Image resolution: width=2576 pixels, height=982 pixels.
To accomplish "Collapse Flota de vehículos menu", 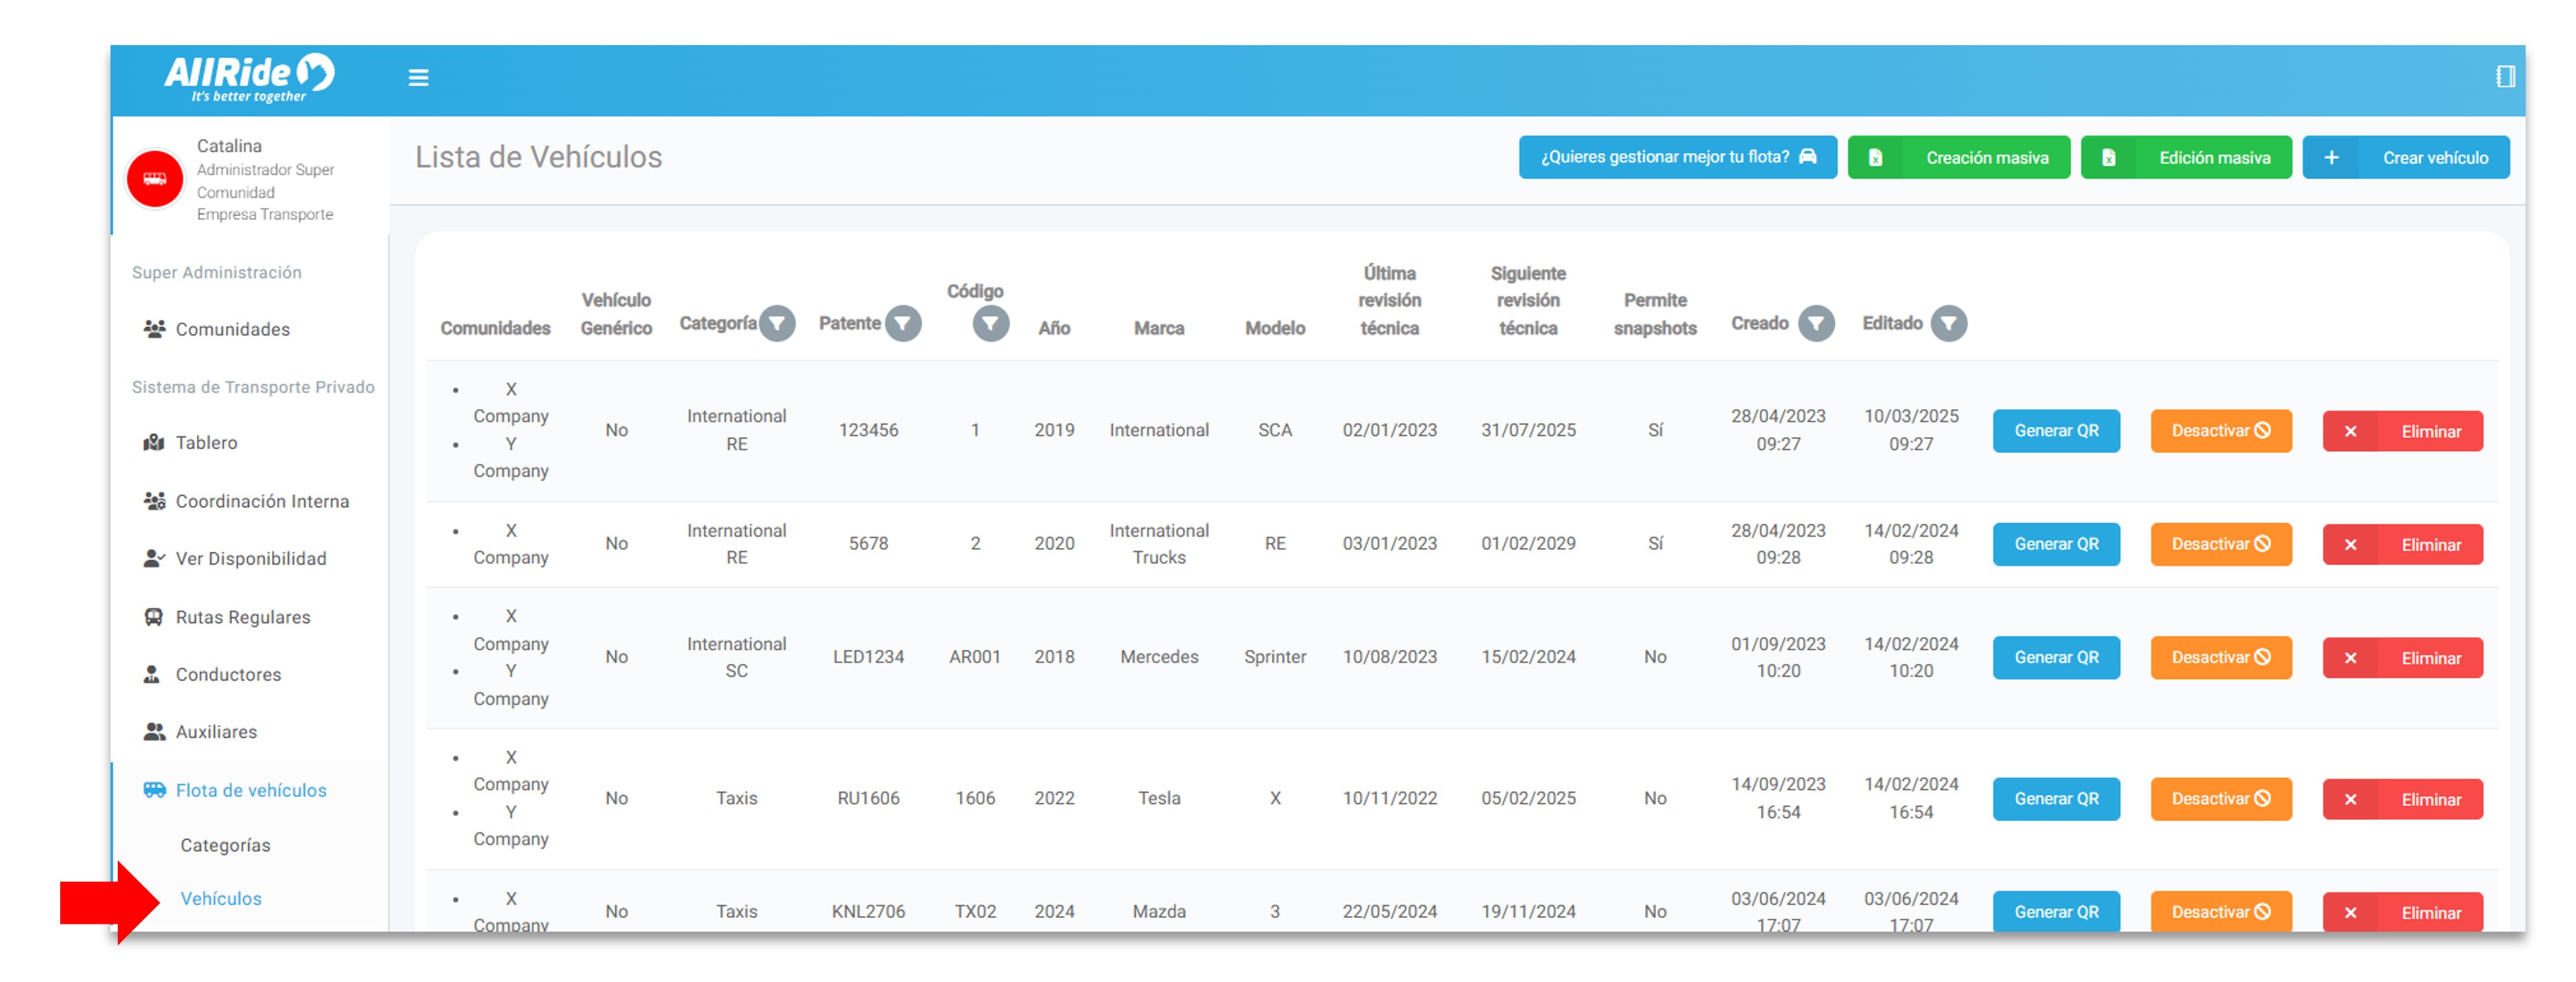I will [250, 789].
